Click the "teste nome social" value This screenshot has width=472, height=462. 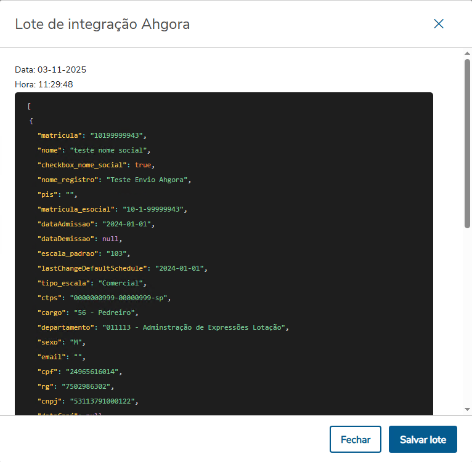click(x=108, y=149)
